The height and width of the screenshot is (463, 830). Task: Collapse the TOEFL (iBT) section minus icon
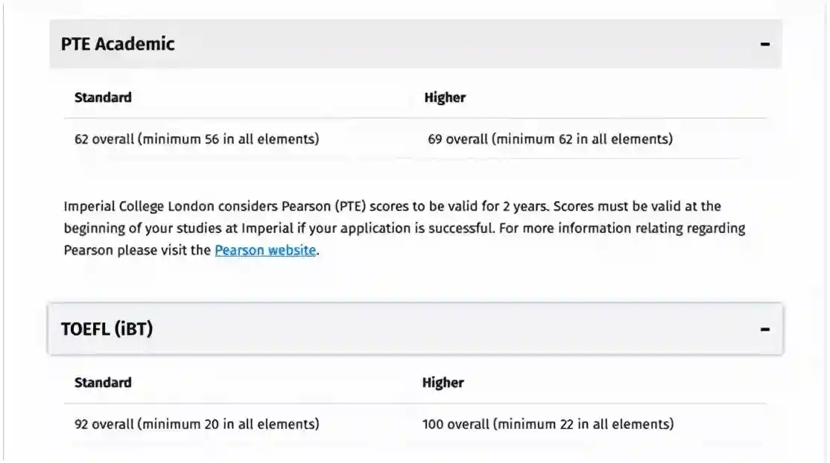764,329
